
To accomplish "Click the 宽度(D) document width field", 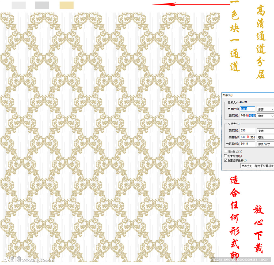I will coord(247,130).
